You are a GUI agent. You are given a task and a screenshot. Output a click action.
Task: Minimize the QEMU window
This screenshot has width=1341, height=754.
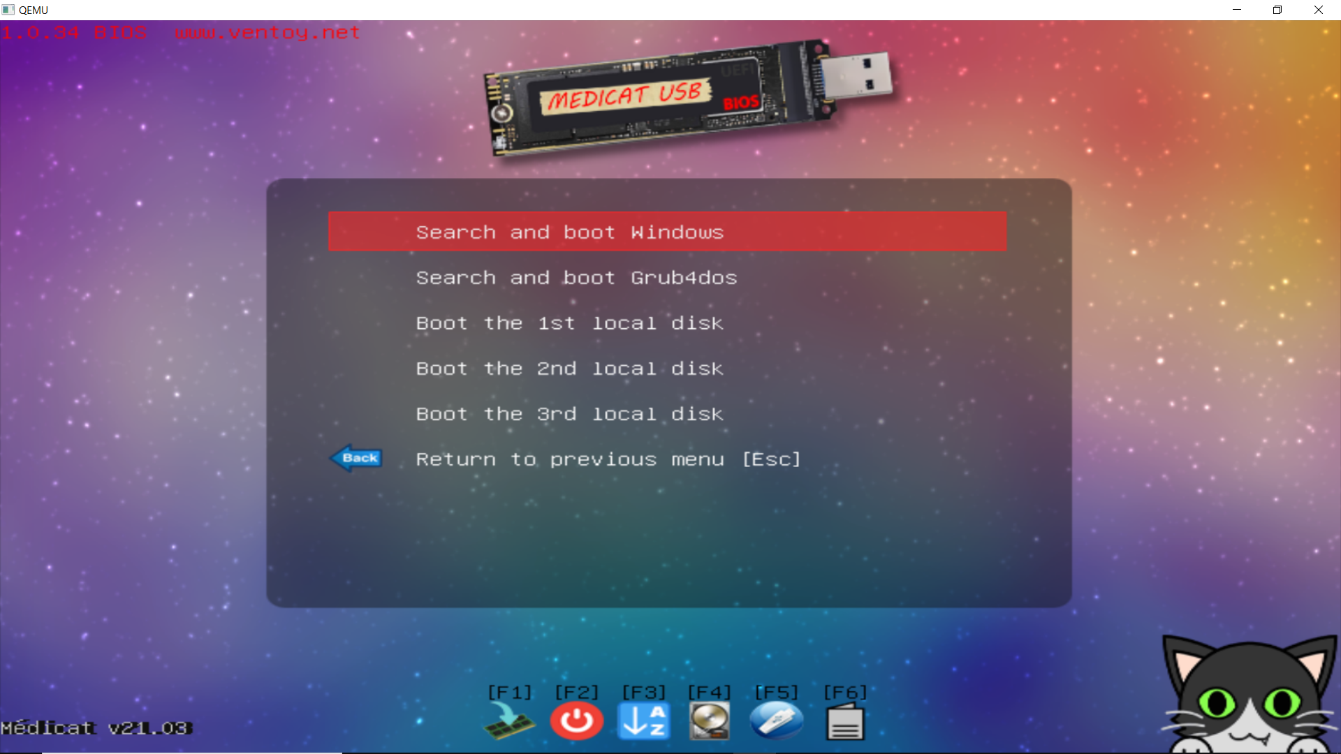point(1237,10)
